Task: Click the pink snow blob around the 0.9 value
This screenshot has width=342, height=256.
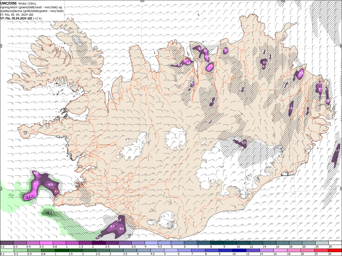Action: [x=210, y=67]
